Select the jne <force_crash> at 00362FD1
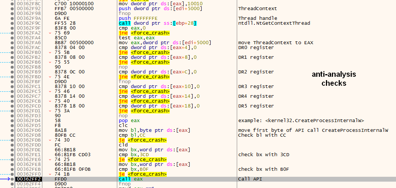The image size is (396, 188). pyautogui.click(x=144, y=111)
